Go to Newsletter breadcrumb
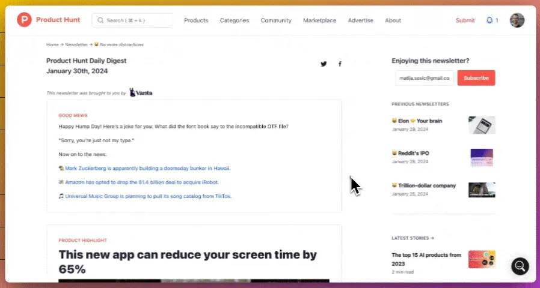 click(x=76, y=44)
